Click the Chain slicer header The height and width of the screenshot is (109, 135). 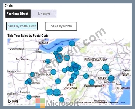pos(9,6)
